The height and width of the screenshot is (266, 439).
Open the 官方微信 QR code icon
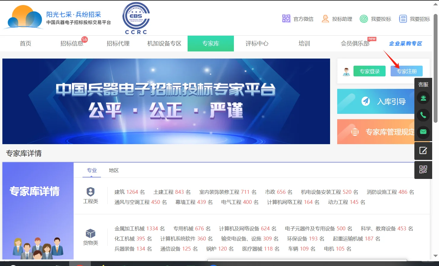tap(286, 18)
